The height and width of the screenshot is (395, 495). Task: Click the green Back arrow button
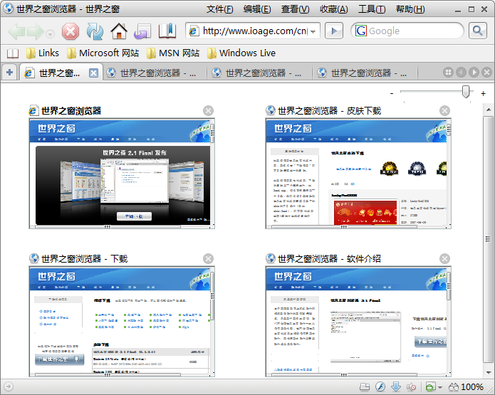coord(16,31)
